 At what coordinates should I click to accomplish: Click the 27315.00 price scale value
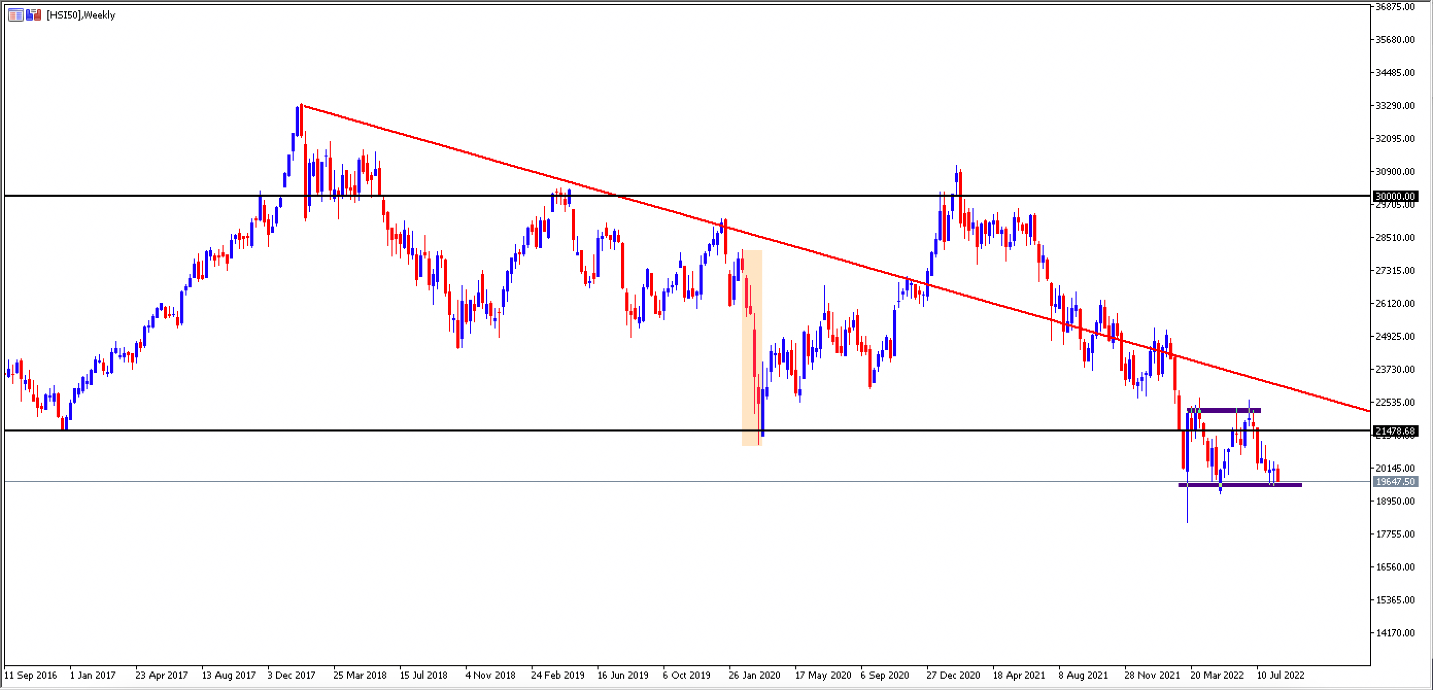tap(1394, 270)
